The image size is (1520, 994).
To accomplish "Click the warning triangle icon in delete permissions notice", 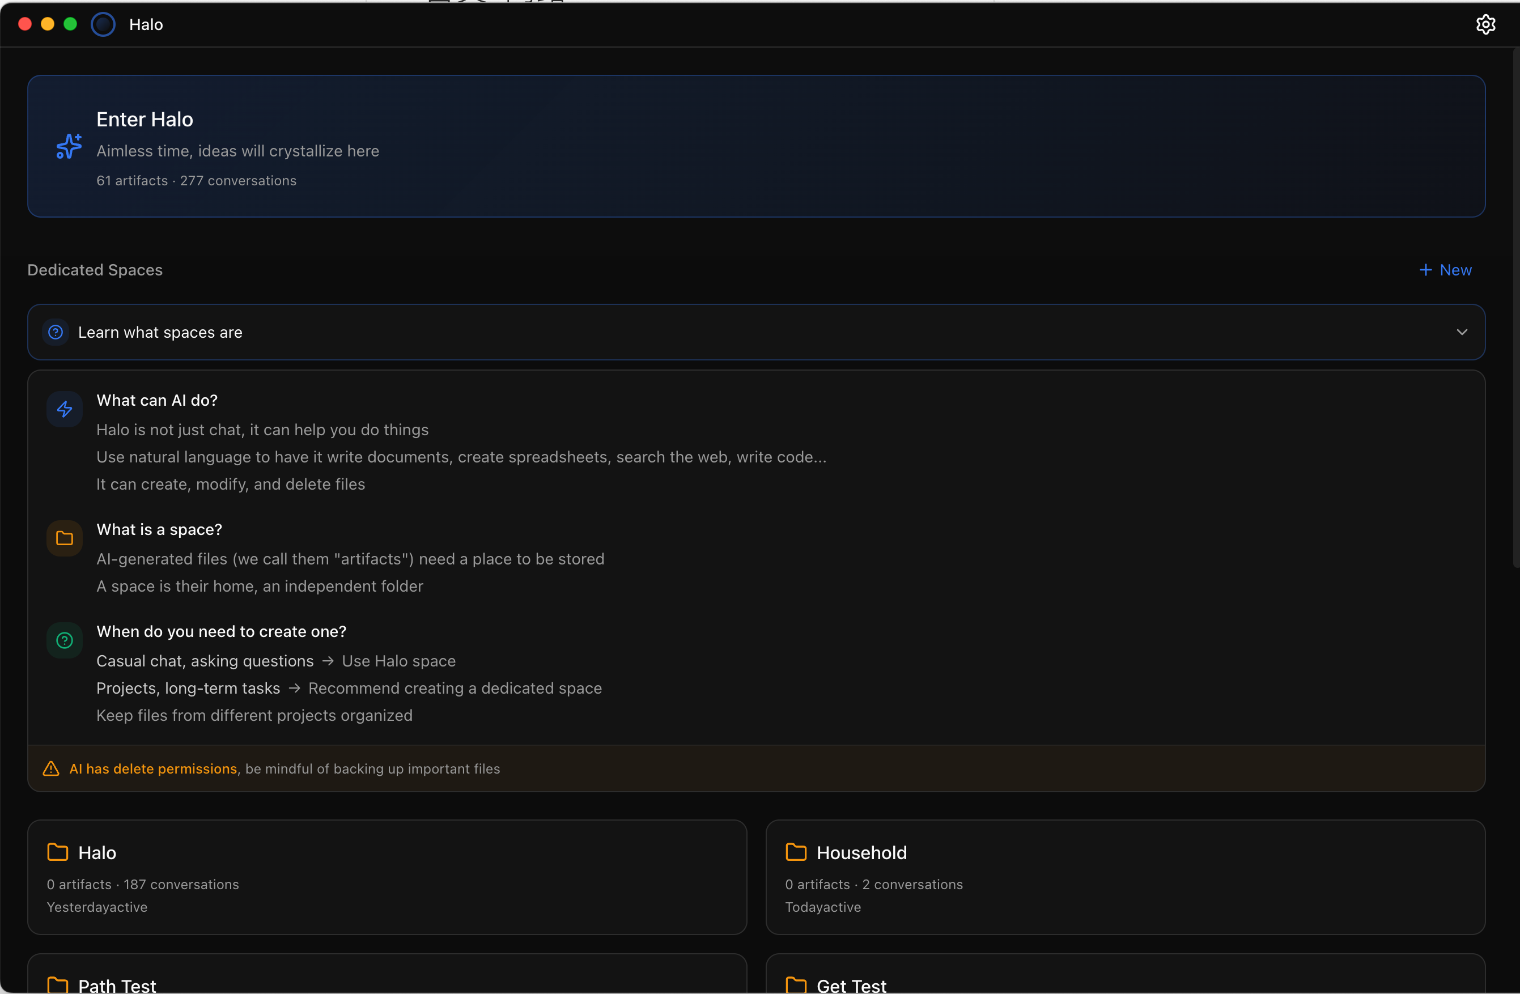I will coord(51,768).
